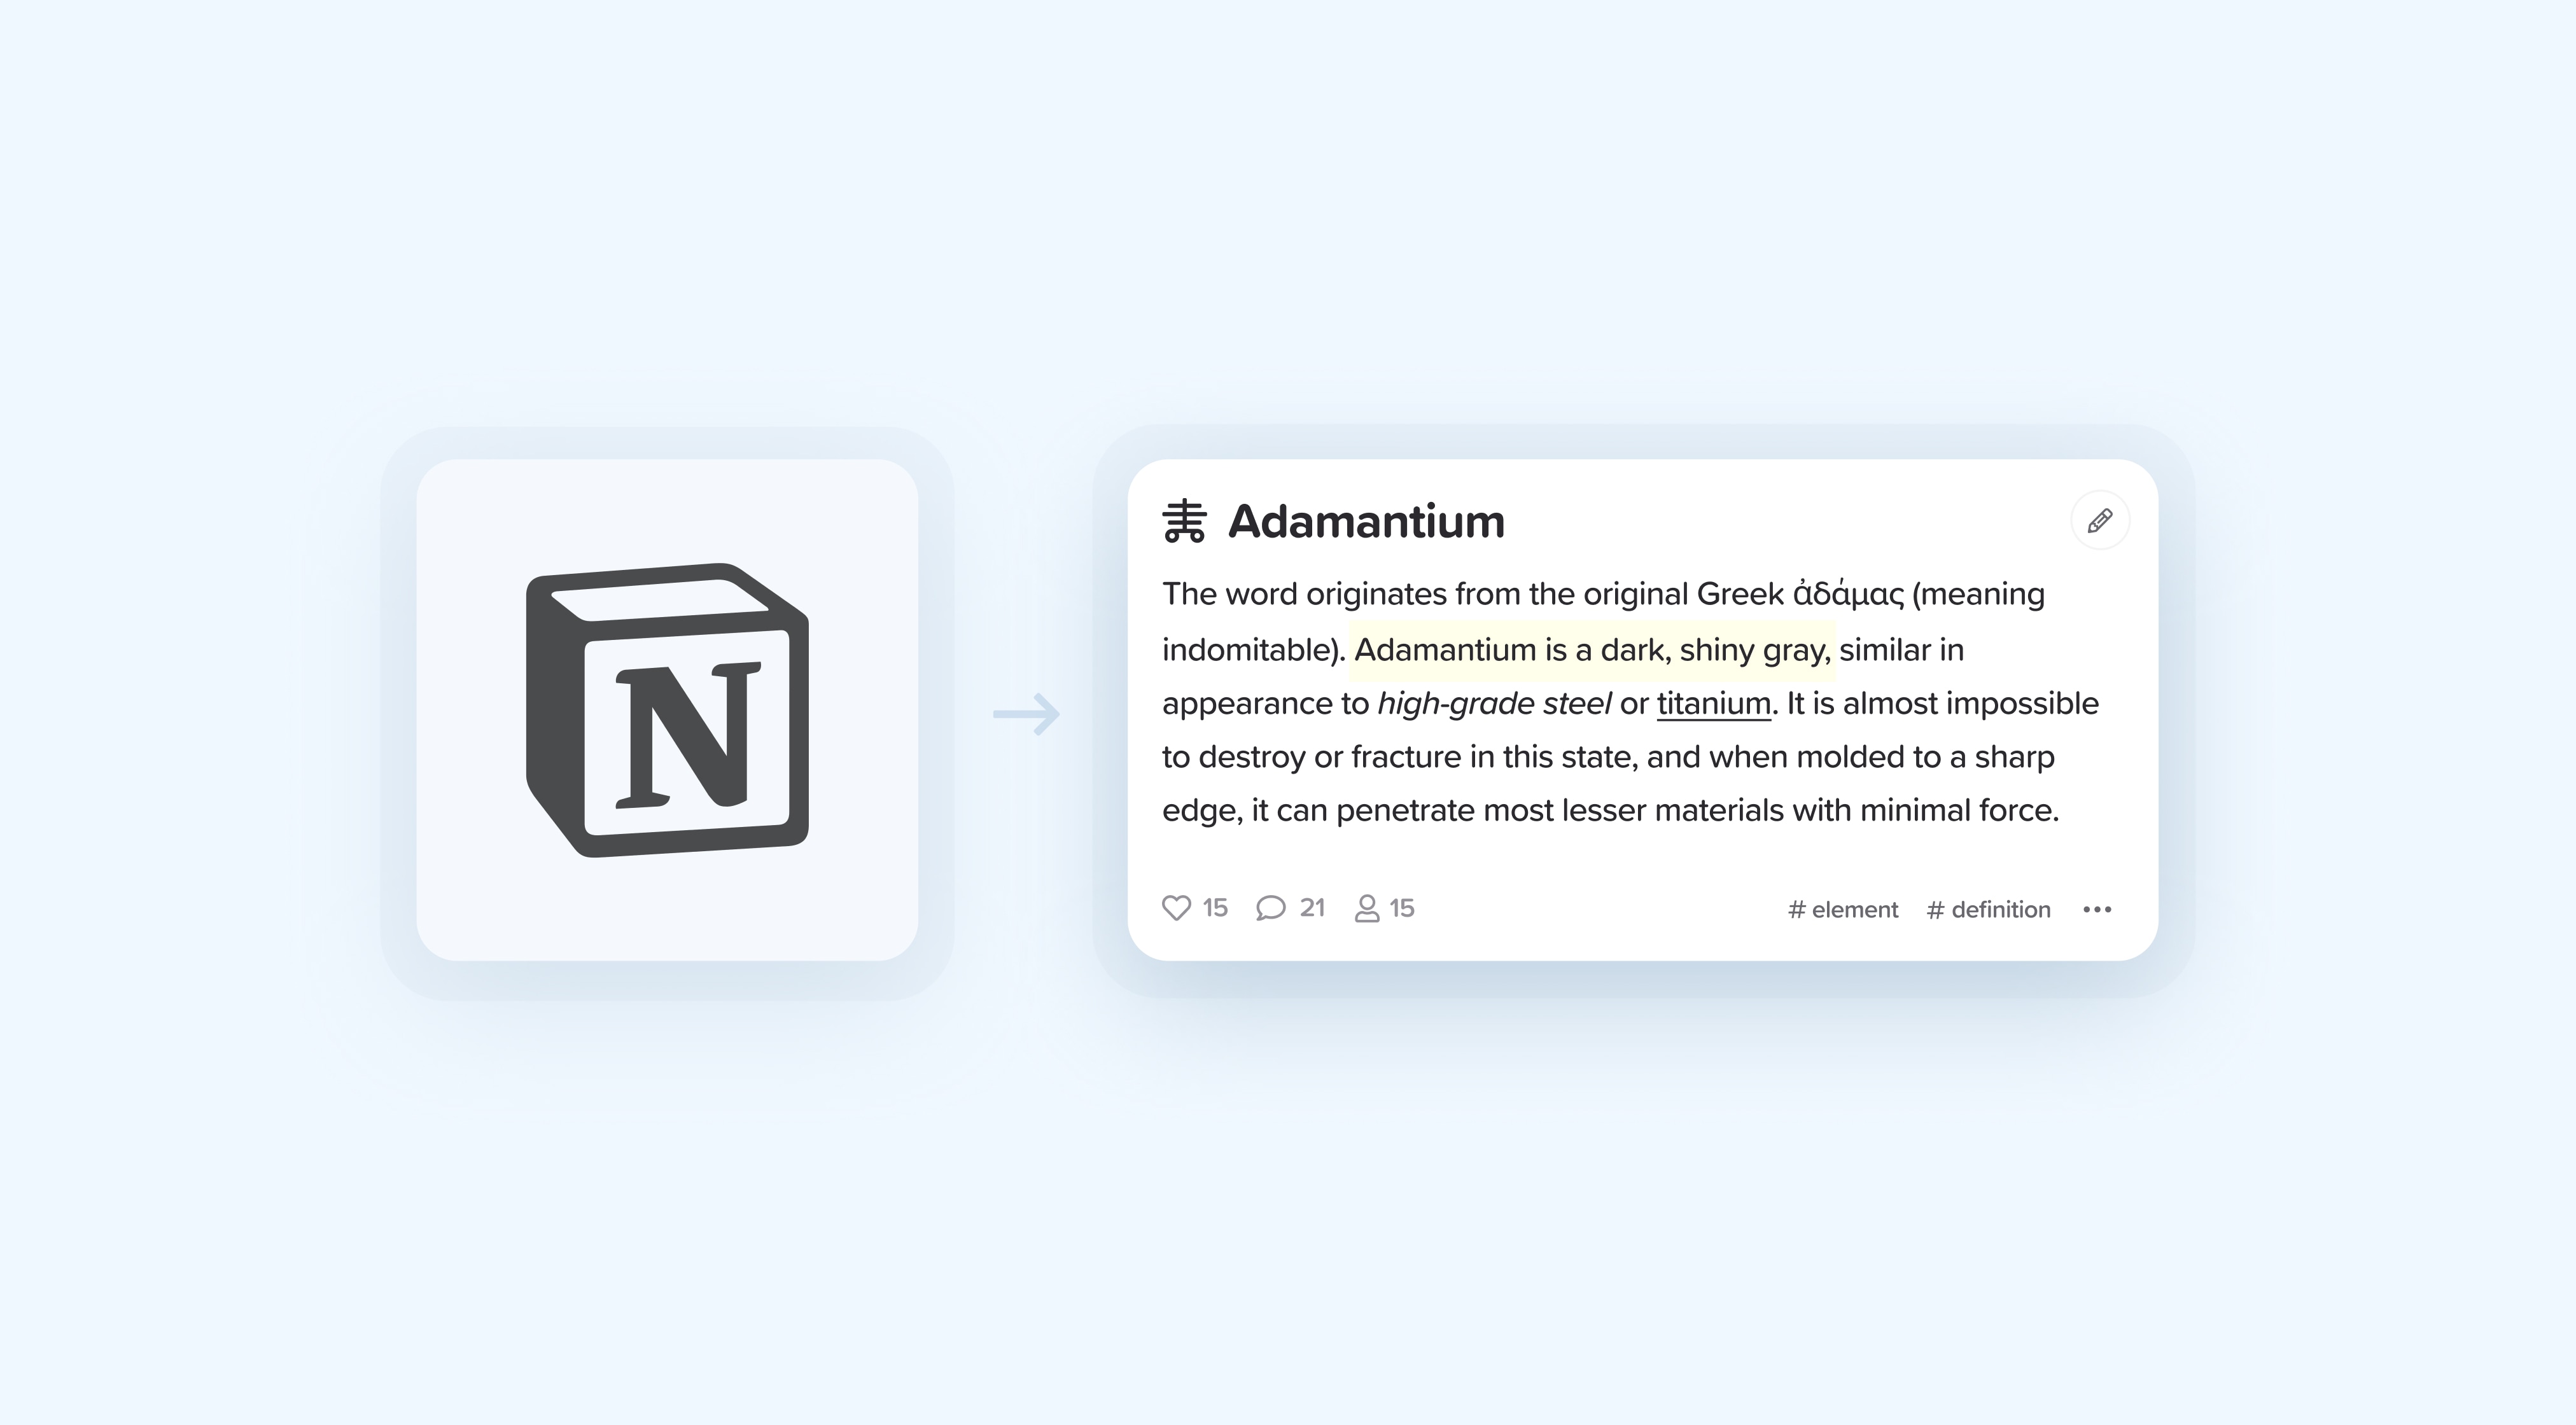Click the like (heart) icon
Viewport: 2576px width, 1425px height.
coord(1179,907)
